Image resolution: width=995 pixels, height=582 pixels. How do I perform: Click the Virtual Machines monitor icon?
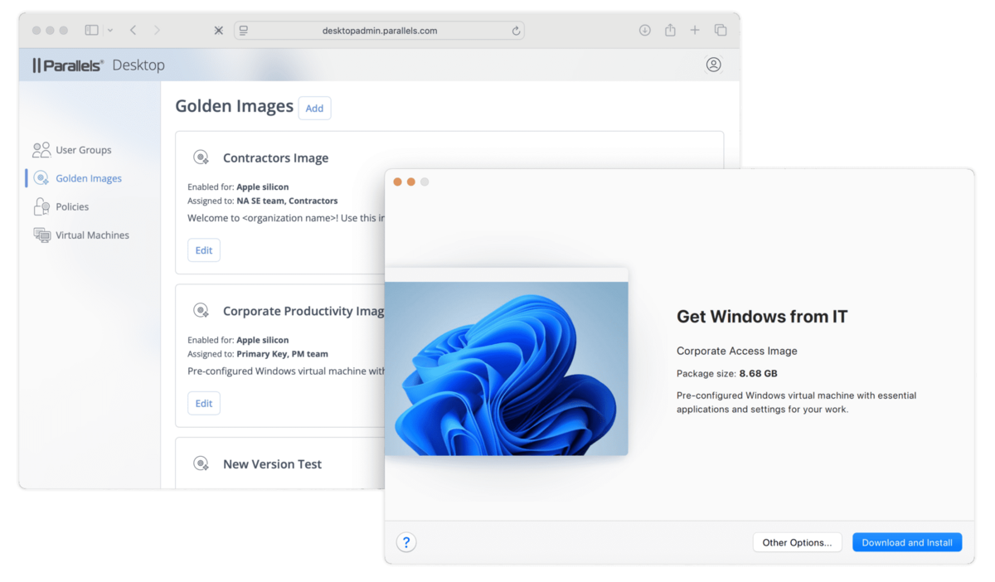tap(41, 235)
